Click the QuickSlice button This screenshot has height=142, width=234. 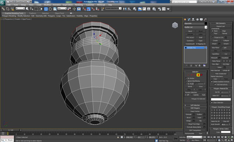click(x=215, y=54)
